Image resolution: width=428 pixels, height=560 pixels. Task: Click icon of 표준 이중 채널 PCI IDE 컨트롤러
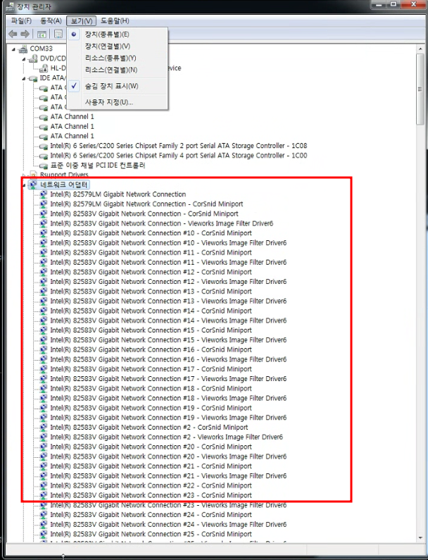(x=43, y=166)
